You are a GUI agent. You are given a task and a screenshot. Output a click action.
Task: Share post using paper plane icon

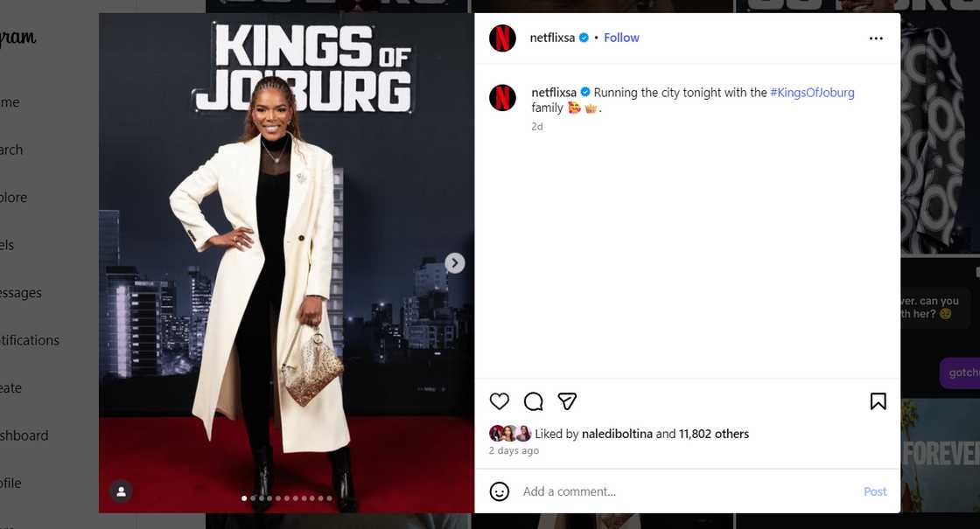click(567, 401)
